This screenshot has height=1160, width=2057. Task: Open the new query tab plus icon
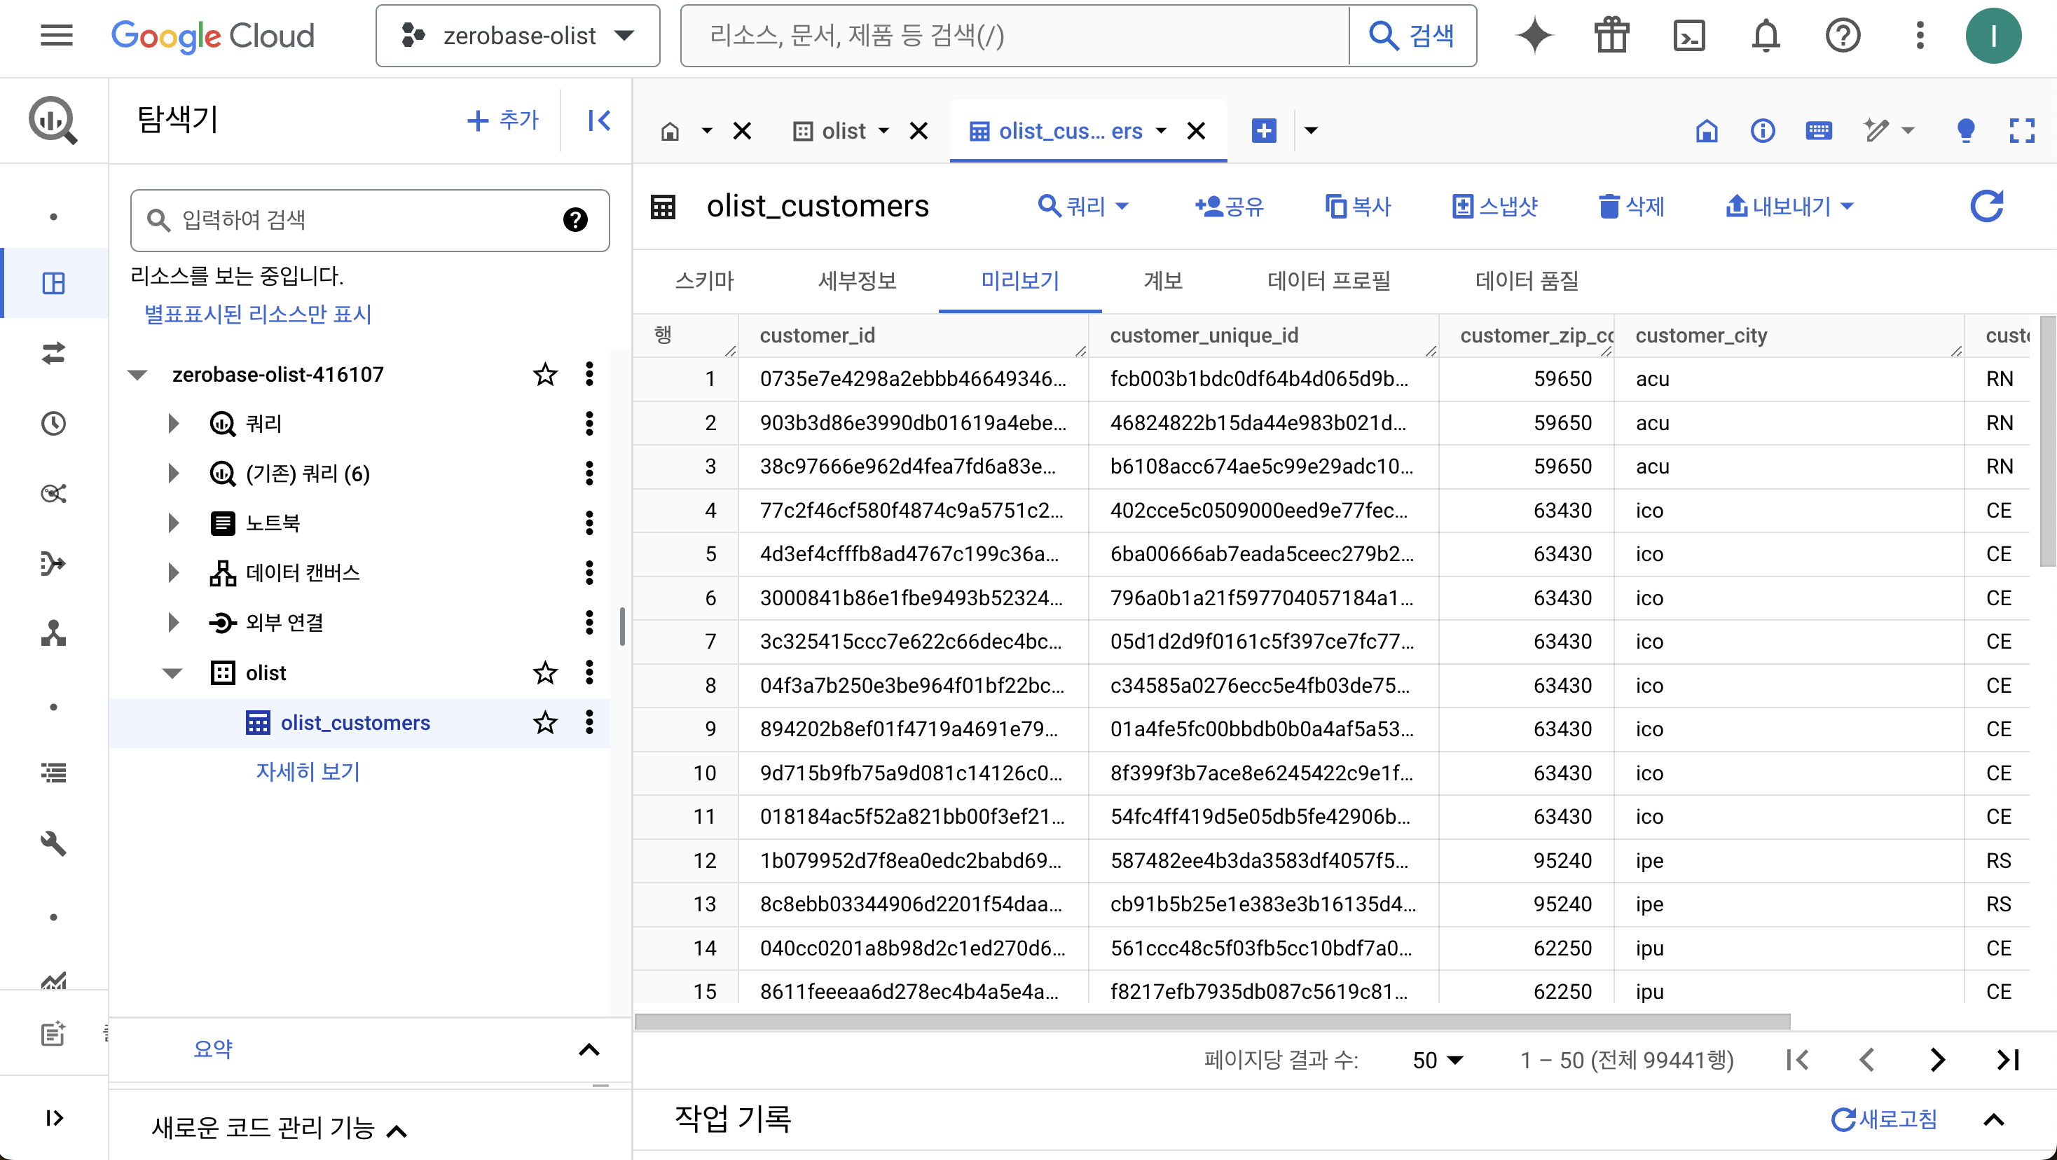click(x=1263, y=130)
